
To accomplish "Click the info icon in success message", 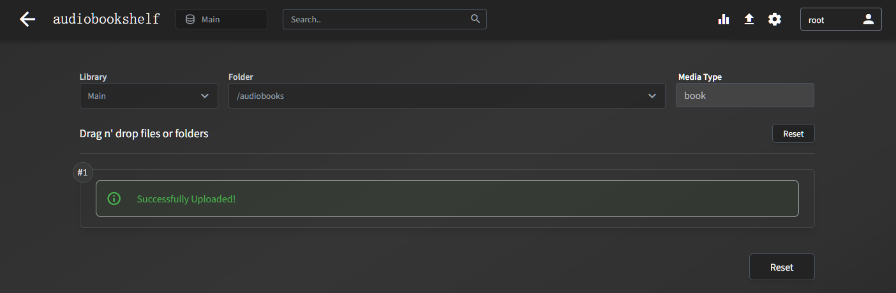I will point(114,199).
